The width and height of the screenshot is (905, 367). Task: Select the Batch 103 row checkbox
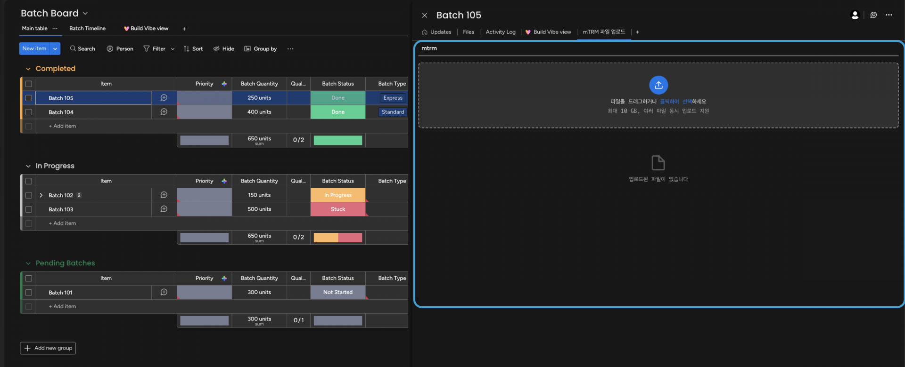pos(29,209)
